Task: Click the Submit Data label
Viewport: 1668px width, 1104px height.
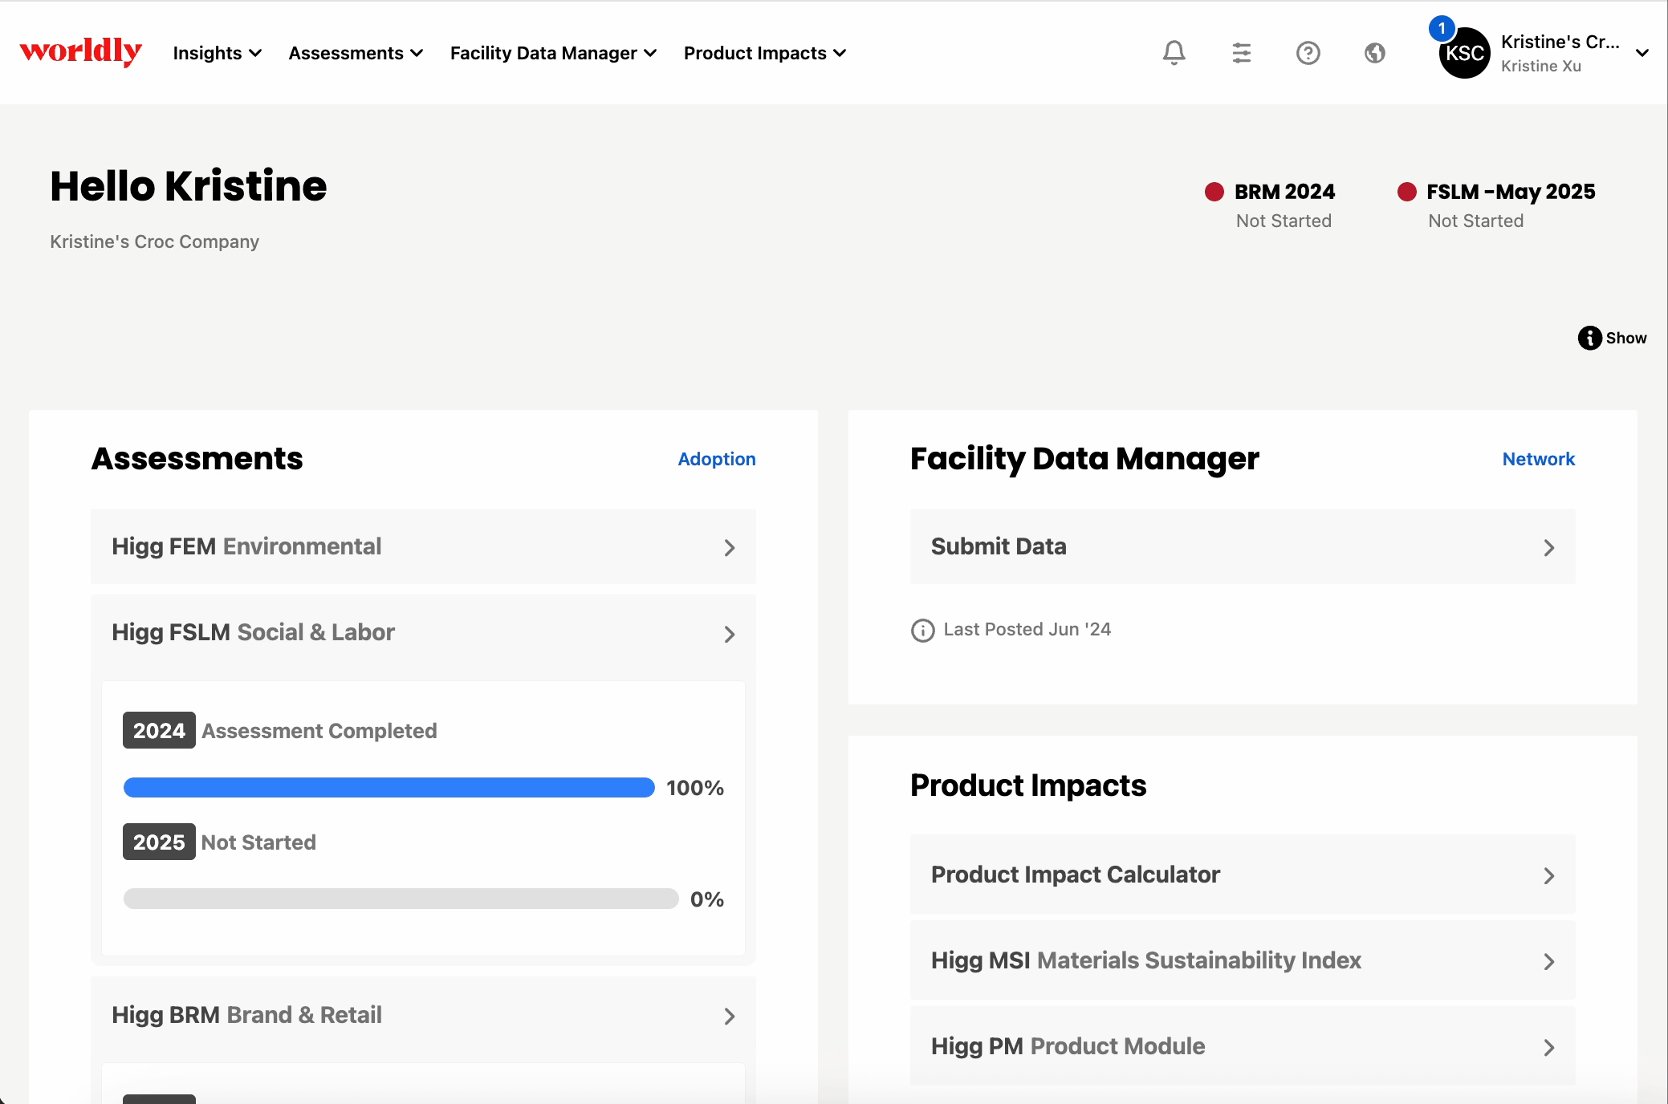Action: coord(999,546)
